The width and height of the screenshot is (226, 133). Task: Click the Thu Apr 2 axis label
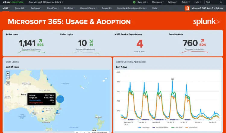point(171,122)
